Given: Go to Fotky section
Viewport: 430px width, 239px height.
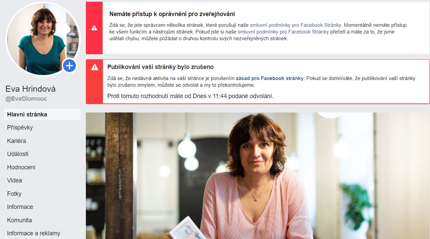Looking at the screenshot, I should point(14,194).
